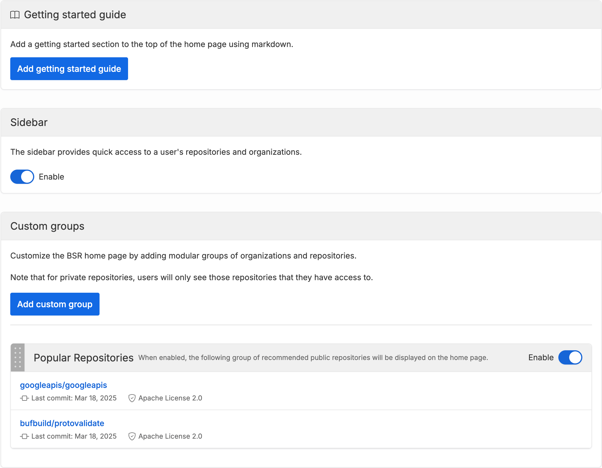602x468 pixels.
Task: Click the Sidebar section heading
Action: click(29, 122)
